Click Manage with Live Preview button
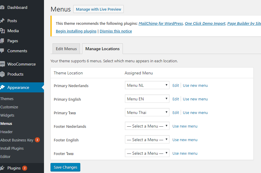The height and width of the screenshot is (173, 261). coord(98,9)
